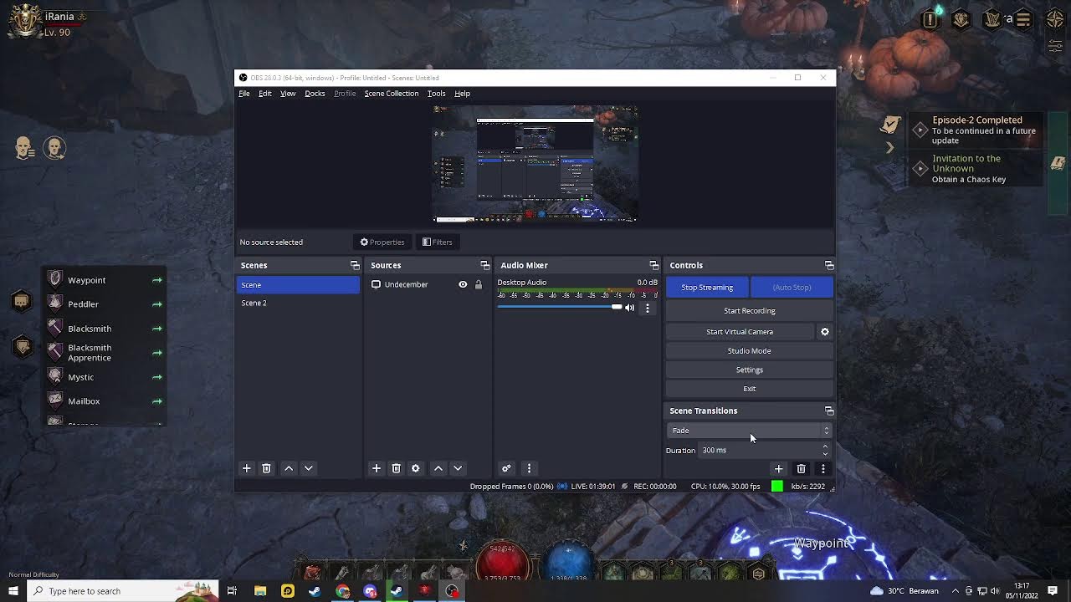Open source Properties button

(382, 242)
